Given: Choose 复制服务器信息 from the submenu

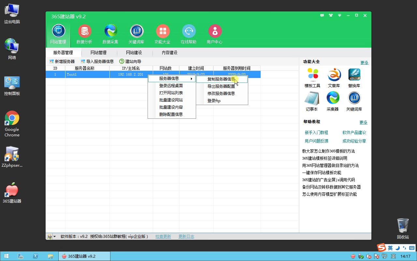Looking at the screenshot, I should point(222,79).
